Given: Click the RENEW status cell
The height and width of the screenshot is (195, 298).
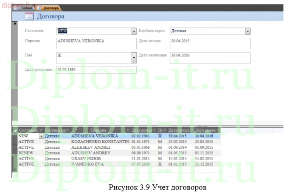Looking at the screenshot, I should click(x=31, y=153).
